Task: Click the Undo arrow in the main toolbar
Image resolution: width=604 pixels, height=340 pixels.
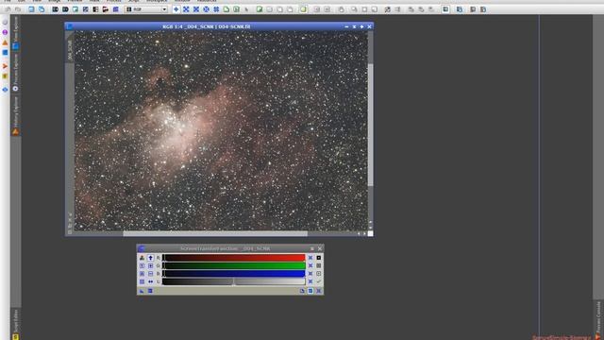Action: (8, 9)
